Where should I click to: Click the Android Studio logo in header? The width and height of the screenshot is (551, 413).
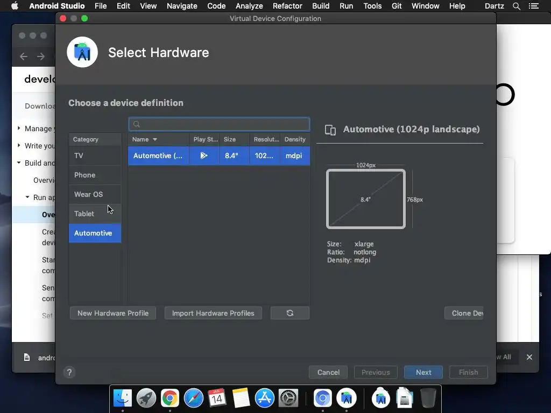coord(82,52)
